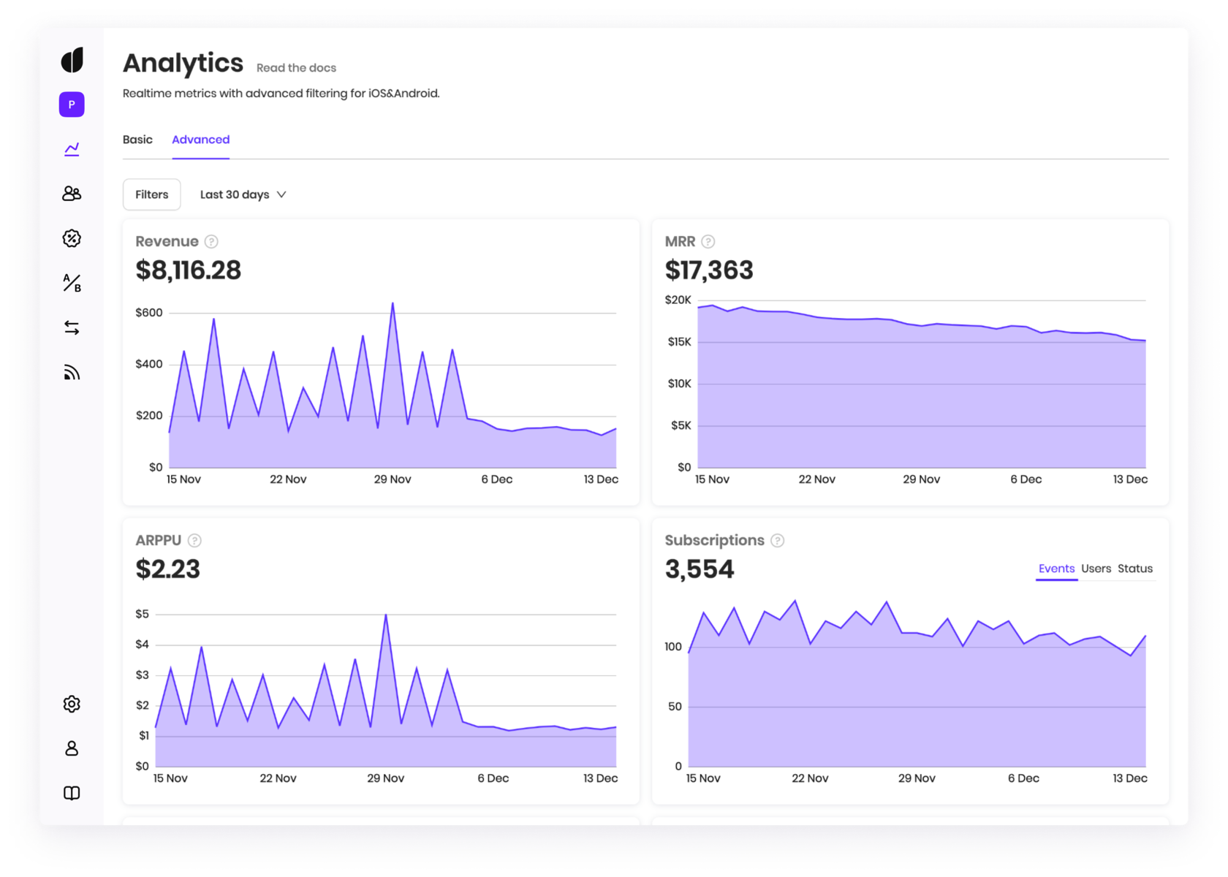Click the Adapty logo icon in sidebar
Image resolution: width=1228 pixels, height=877 pixels.
[x=72, y=60]
